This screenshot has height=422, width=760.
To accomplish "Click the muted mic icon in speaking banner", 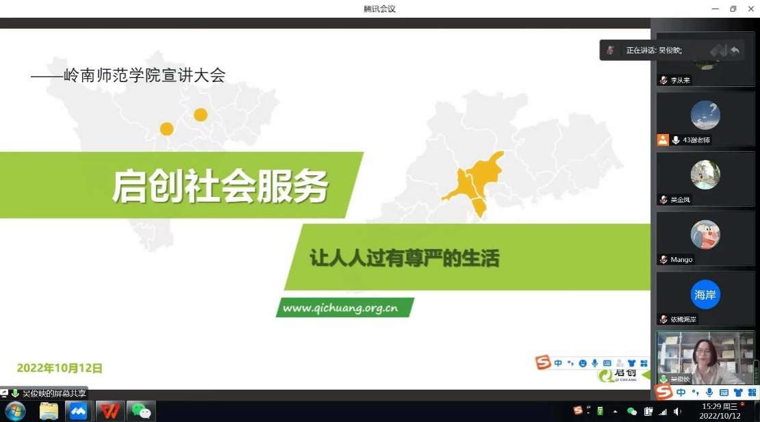I will coord(610,50).
